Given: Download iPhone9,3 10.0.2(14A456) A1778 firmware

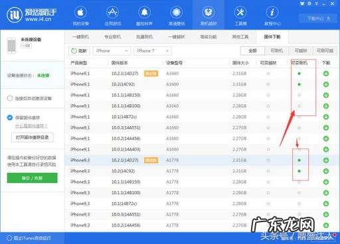Looking at the screenshot, I should click(x=326, y=225).
